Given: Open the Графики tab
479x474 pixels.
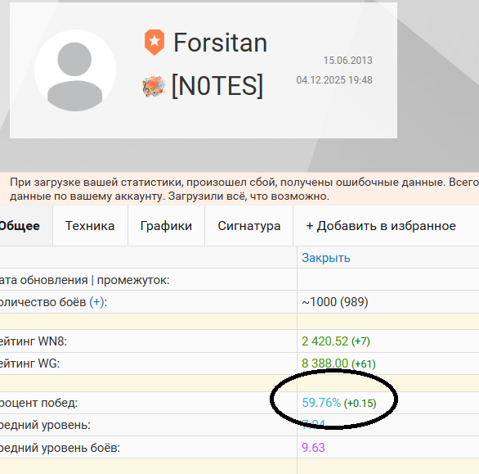Looking at the screenshot, I should [x=166, y=226].
